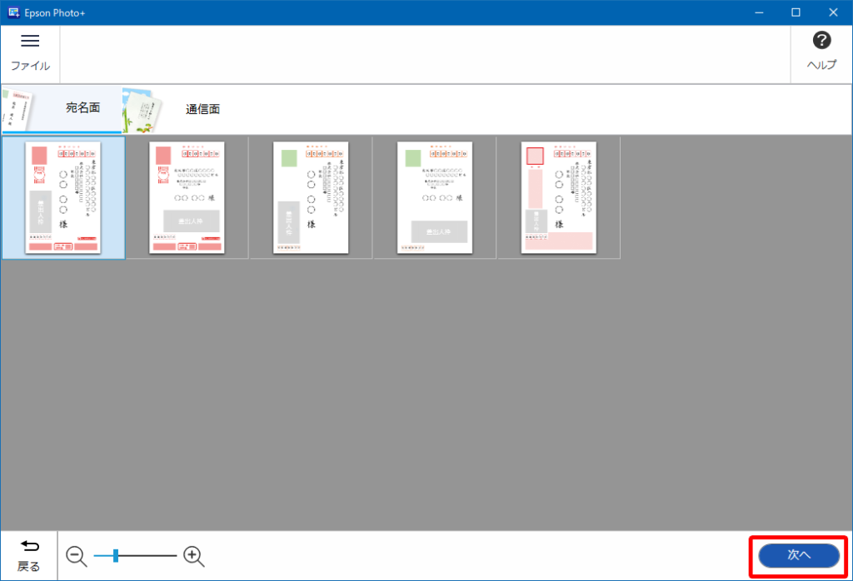Zoom out with the minus magnifier

[77, 556]
